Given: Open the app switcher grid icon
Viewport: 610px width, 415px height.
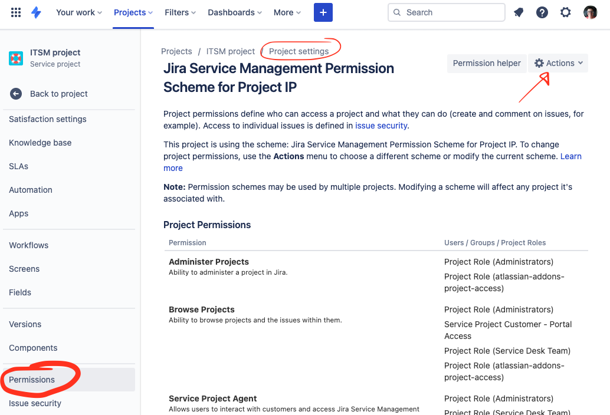Looking at the screenshot, I should point(15,12).
